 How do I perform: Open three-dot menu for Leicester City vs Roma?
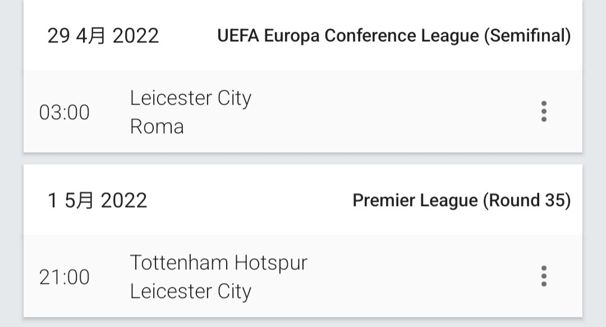(x=544, y=111)
